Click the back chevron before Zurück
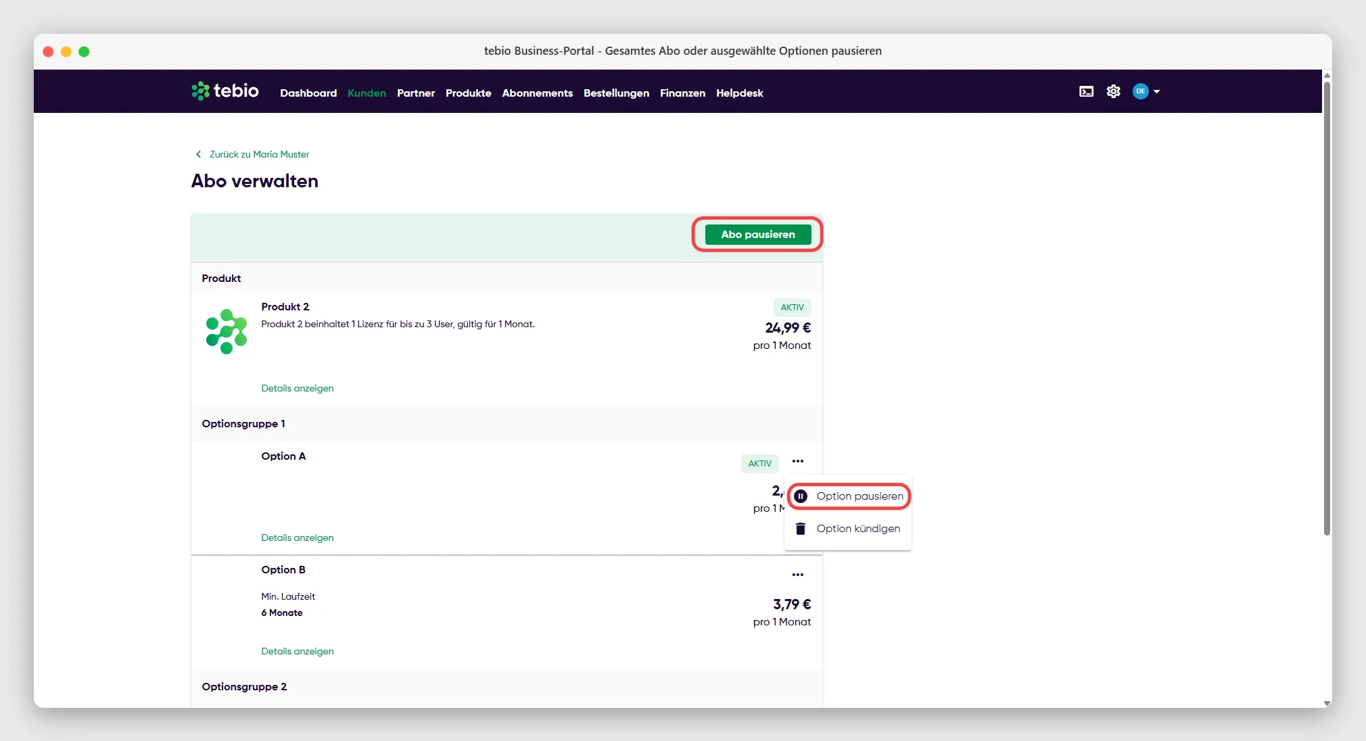 (198, 154)
